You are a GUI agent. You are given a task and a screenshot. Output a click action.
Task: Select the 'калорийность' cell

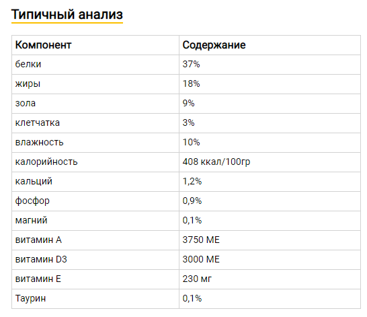pos(95,162)
